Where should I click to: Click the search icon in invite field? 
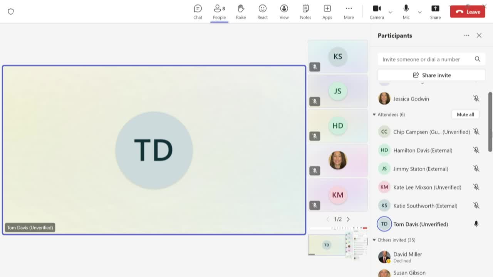[478, 59]
